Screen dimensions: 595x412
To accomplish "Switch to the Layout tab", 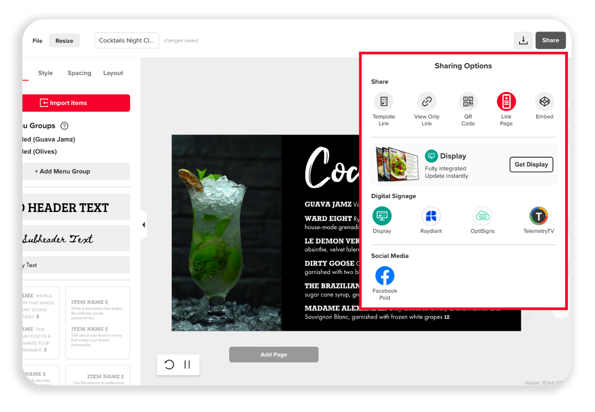I will pyautogui.click(x=113, y=73).
